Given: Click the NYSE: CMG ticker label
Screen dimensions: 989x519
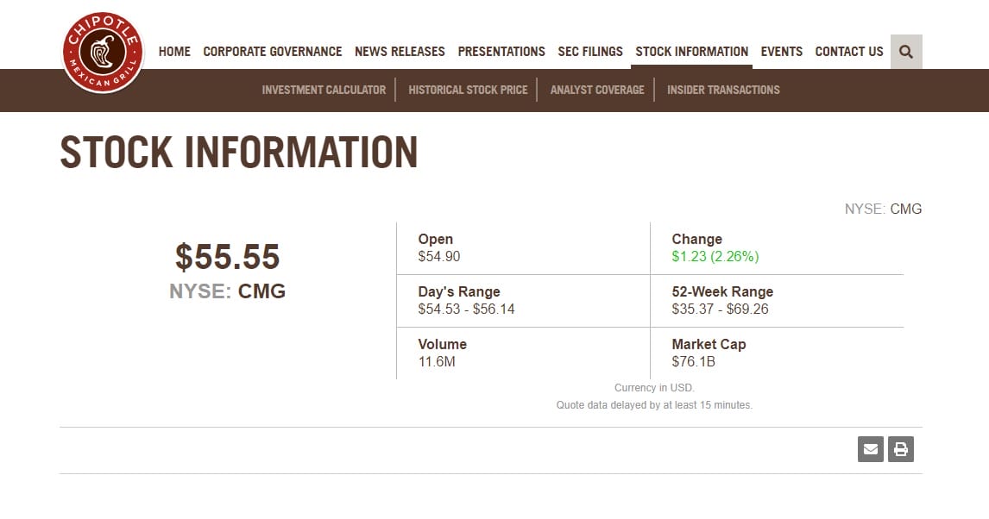Looking at the screenshot, I should [227, 291].
